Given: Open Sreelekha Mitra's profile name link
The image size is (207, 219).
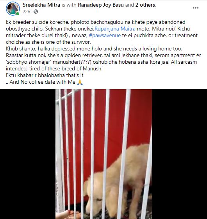Looking at the screenshot, I should [41, 5].
